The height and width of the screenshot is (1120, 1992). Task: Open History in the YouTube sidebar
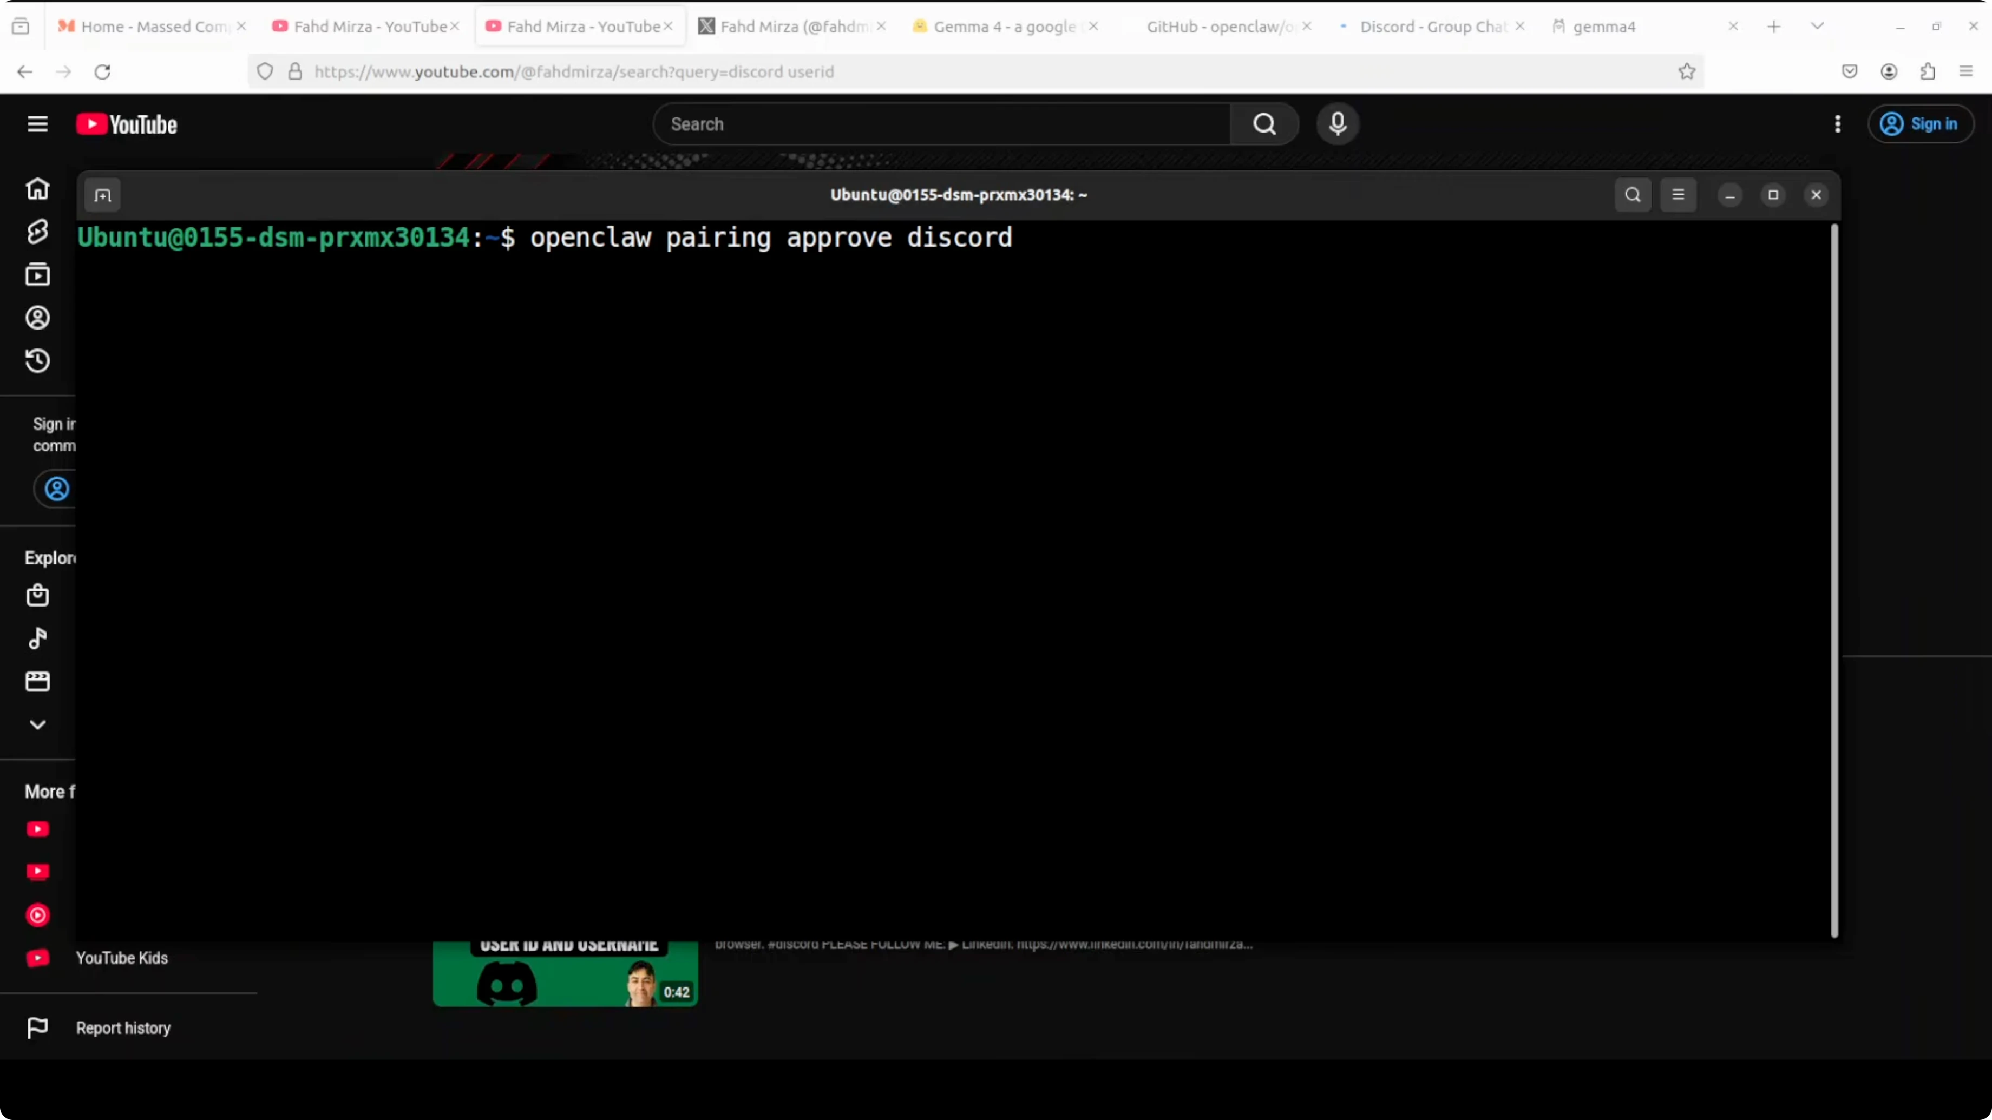(37, 361)
